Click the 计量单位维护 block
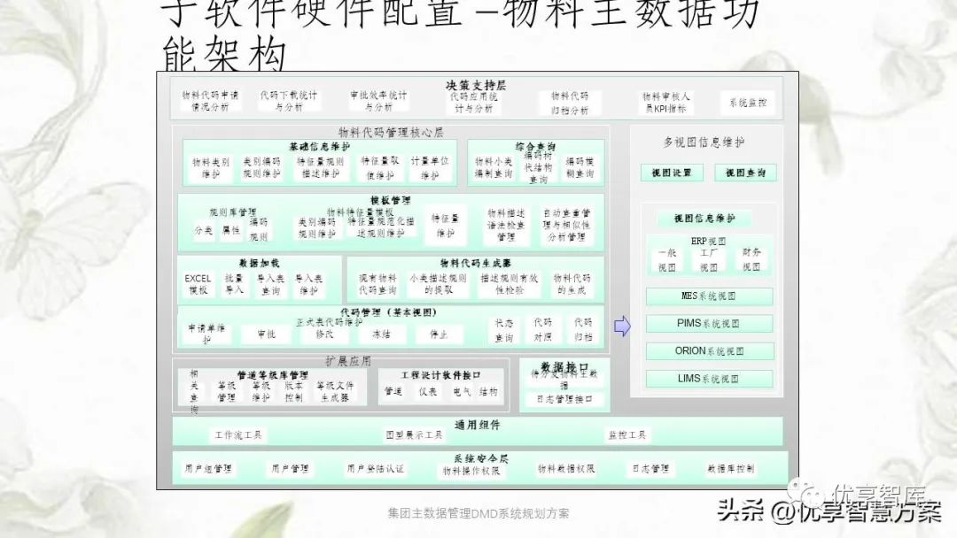This screenshot has width=957, height=538. tap(430, 168)
